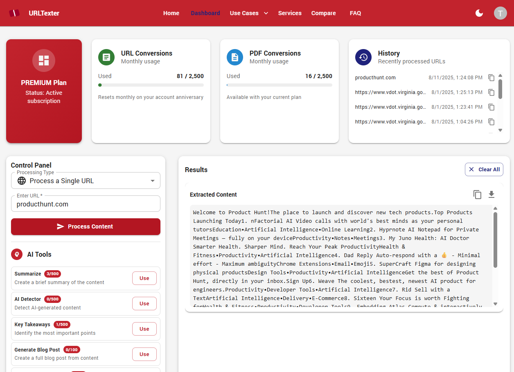Click the History clock icon
This screenshot has height=372, width=514.
point(363,57)
